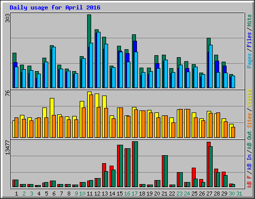Click the dark blue Files bar for day 17
Screen dimensions: 255x199
pos(135,46)
